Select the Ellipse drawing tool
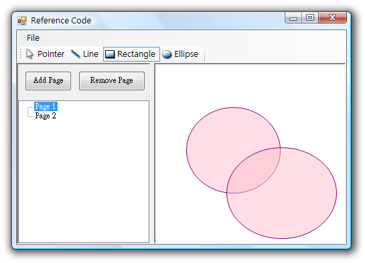Screen dimensions: 365x263 (x=180, y=54)
